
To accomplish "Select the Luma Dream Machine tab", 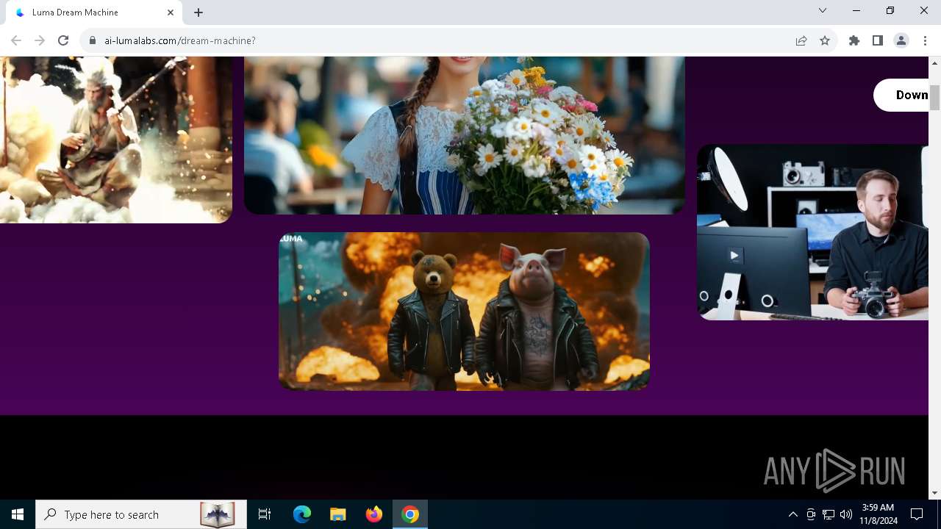I will 93,12.
